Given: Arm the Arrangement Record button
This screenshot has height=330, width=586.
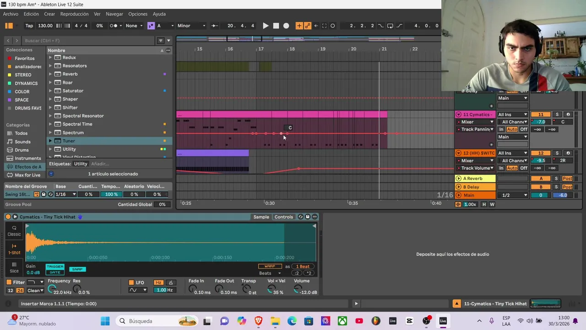Looking at the screenshot, I should (286, 26).
